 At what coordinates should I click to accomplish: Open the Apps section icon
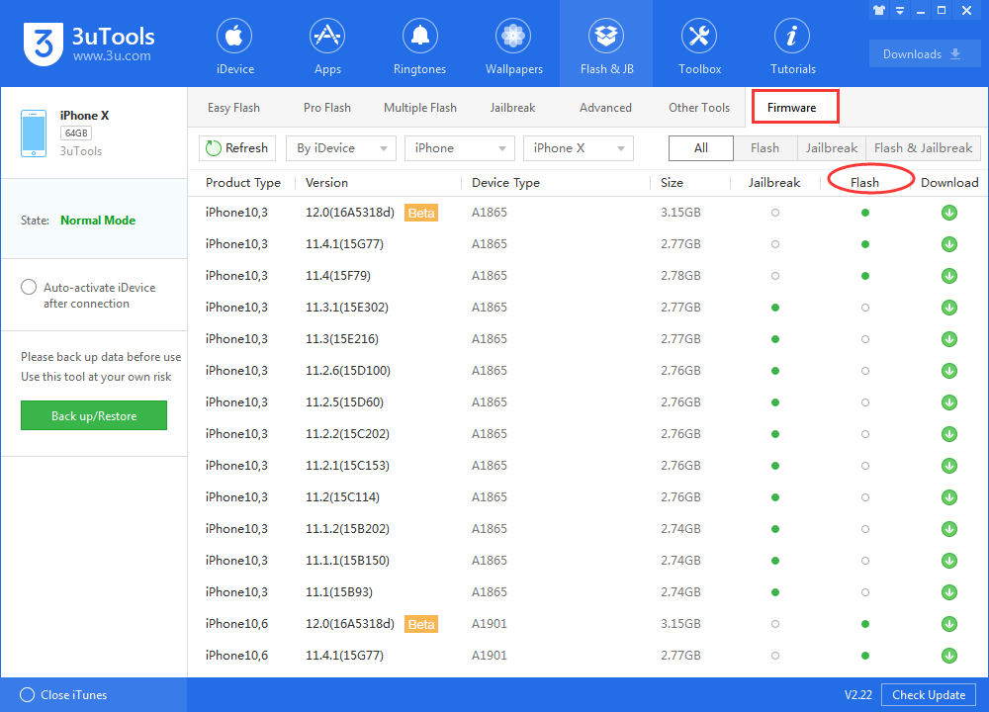[327, 38]
